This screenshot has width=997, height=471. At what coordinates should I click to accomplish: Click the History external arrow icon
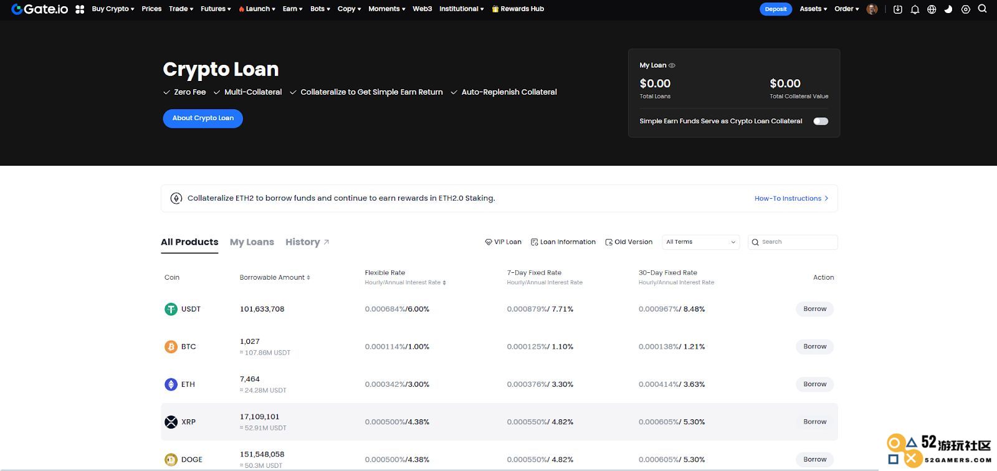(327, 242)
